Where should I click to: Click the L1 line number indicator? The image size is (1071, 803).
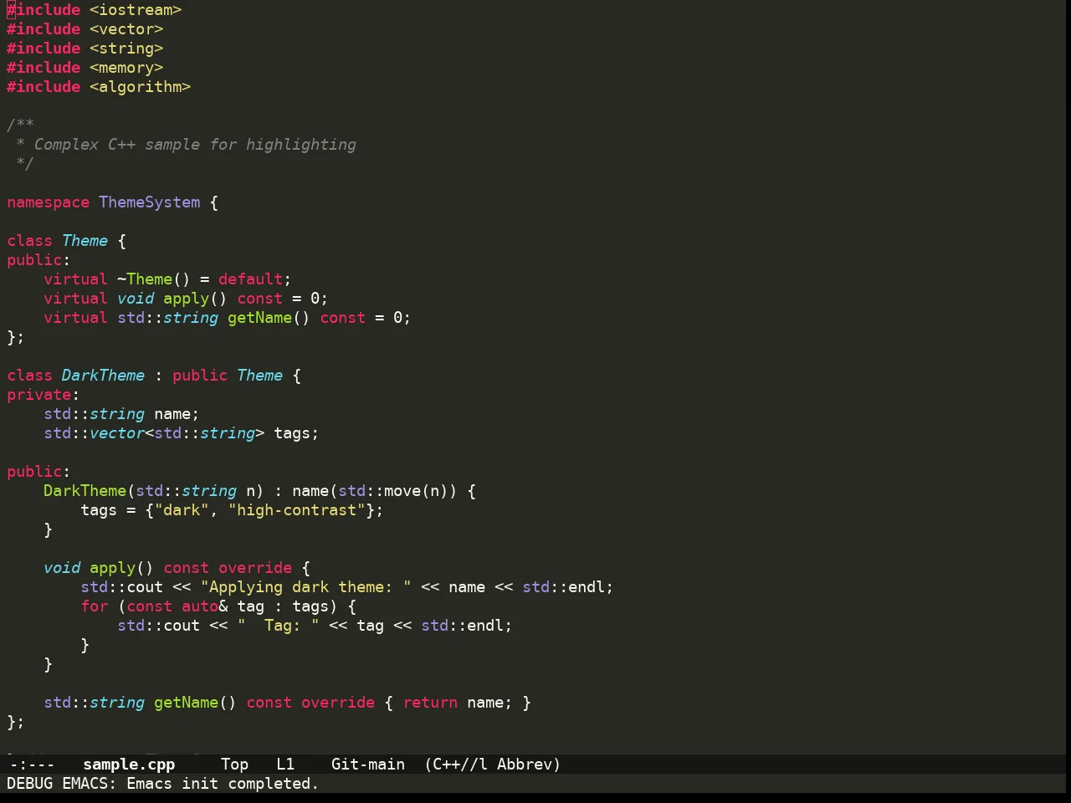coord(285,765)
